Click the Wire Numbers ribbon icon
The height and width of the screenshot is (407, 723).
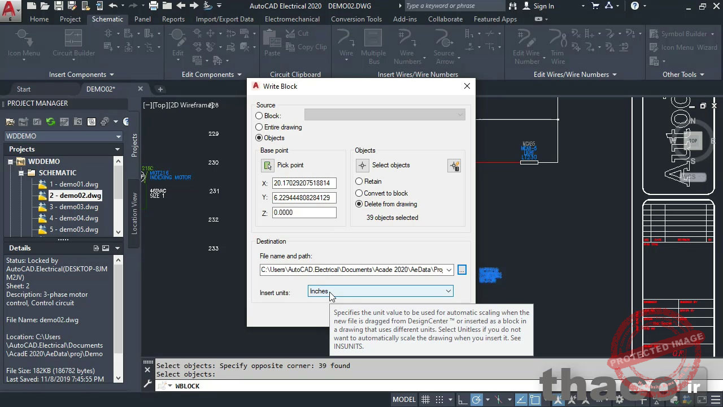[x=407, y=46]
